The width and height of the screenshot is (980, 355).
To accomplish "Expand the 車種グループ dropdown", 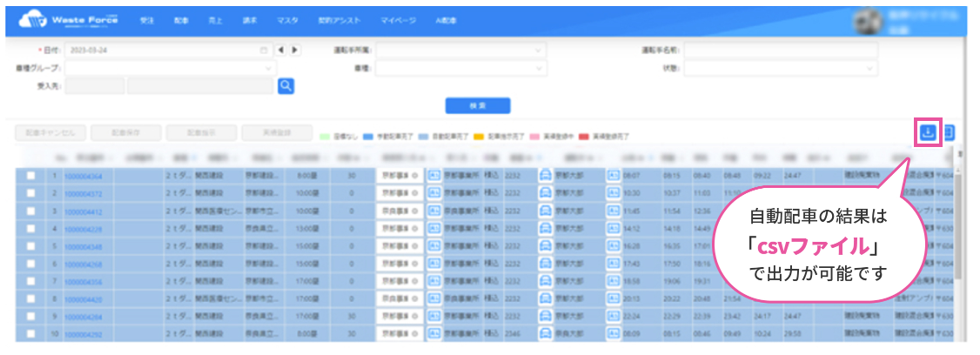I will pos(171,68).
